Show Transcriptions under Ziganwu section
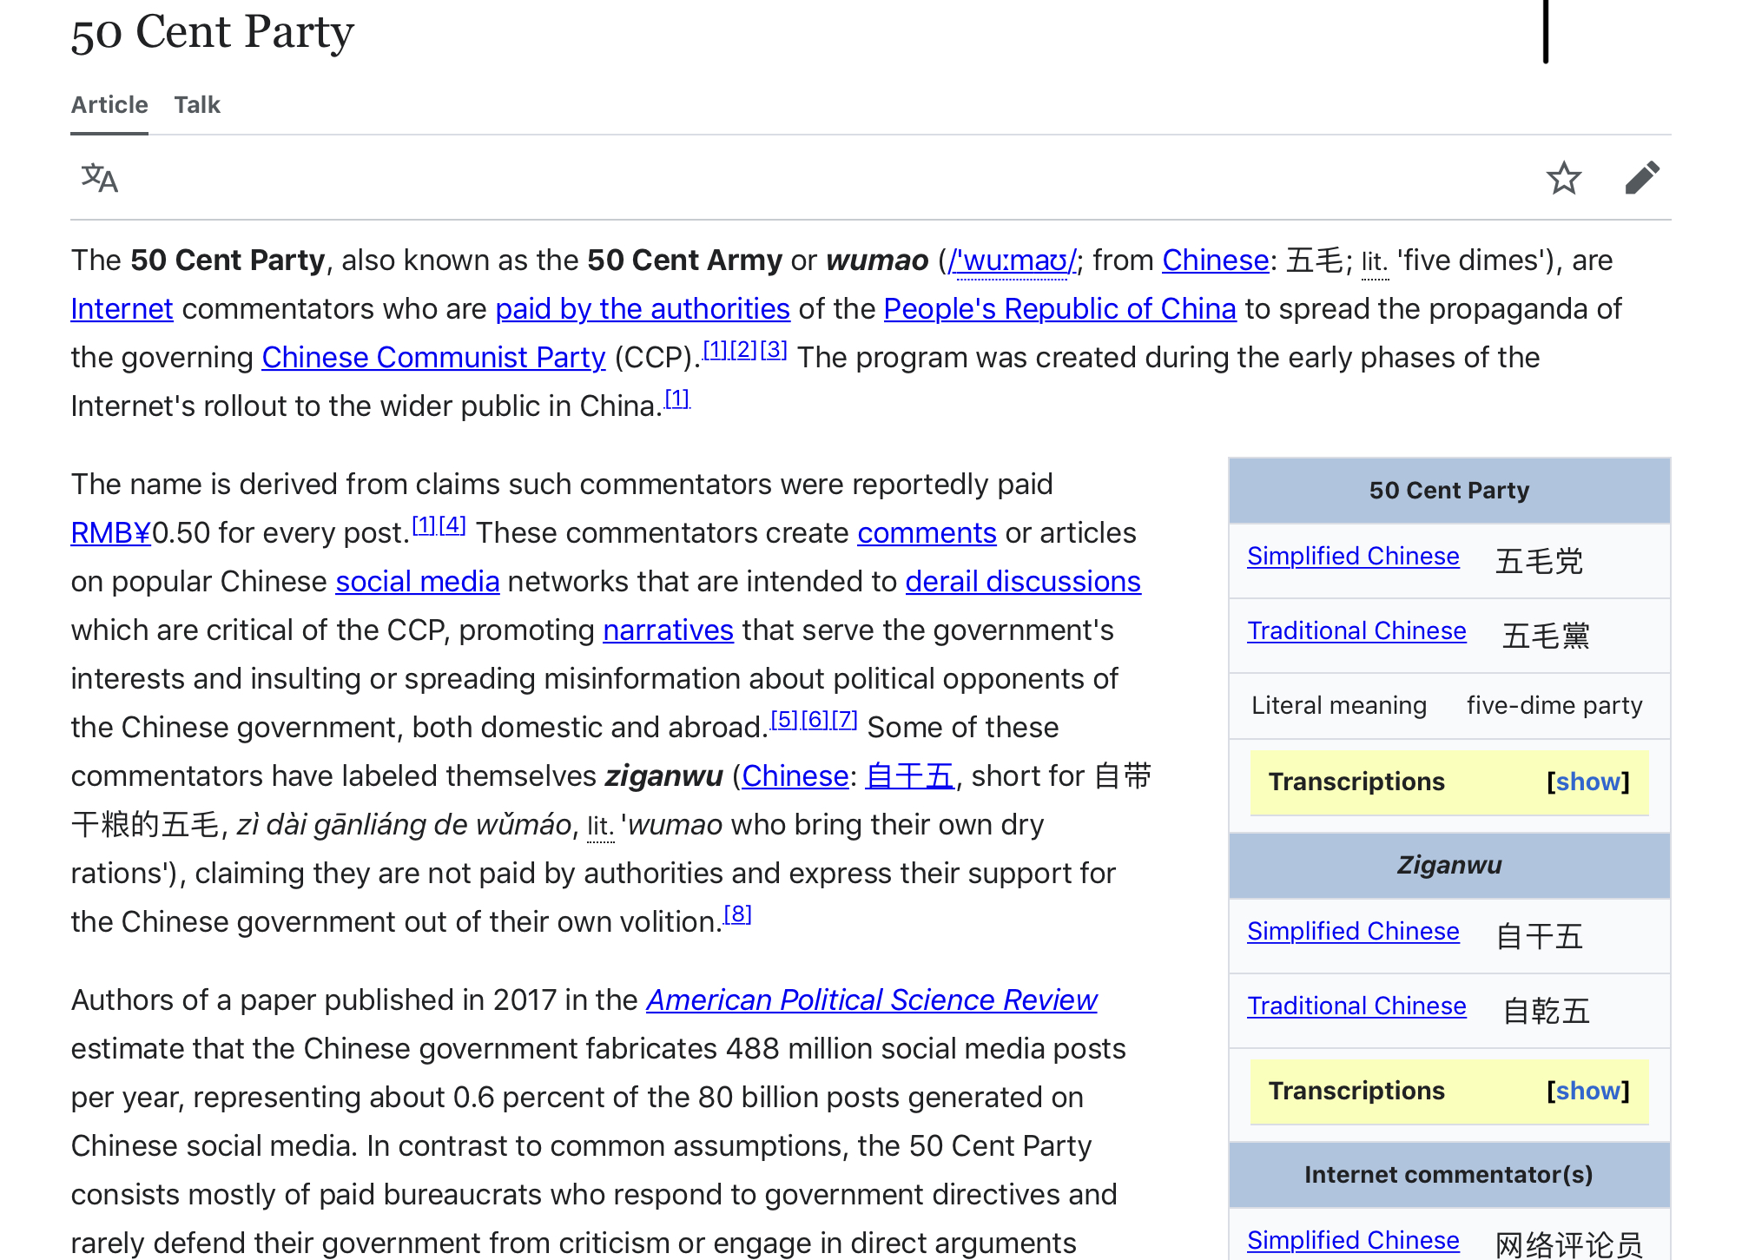The height and width of the screenshot is (1260, 1742). [x=1588, y=1091]
